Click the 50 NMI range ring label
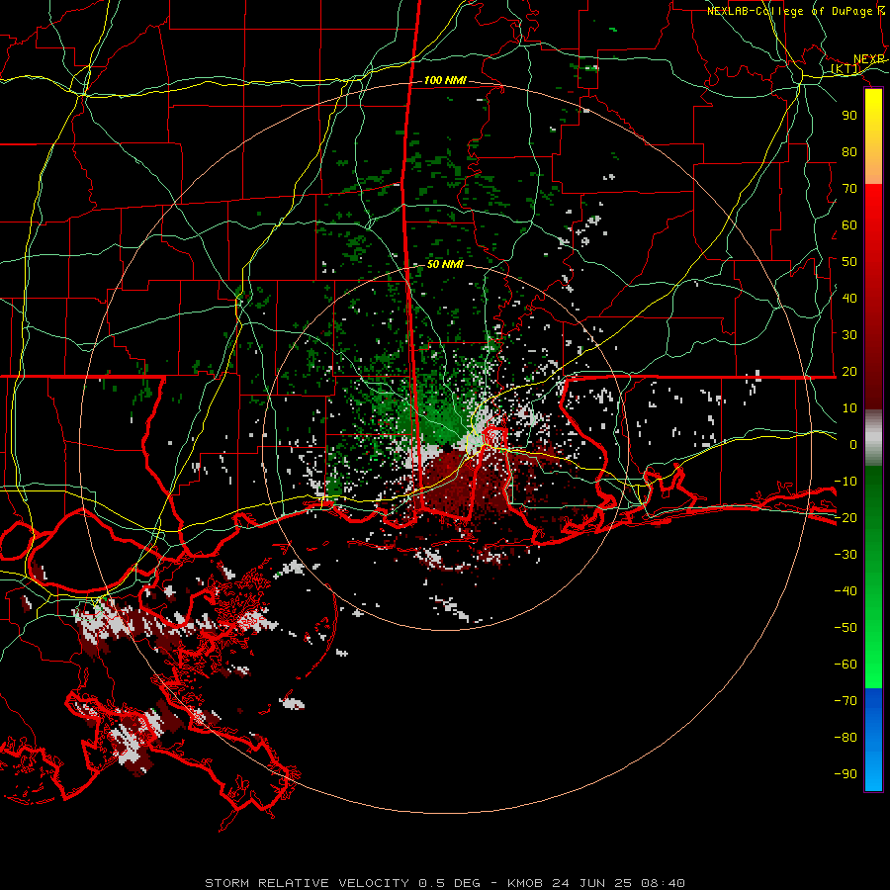 (445, 264)
